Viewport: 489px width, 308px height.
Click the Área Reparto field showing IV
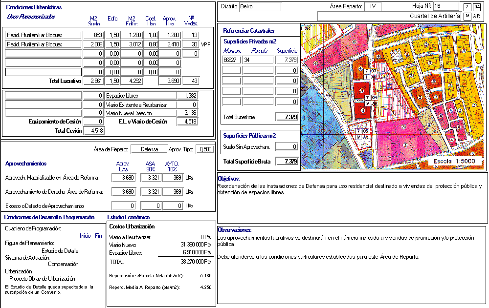(x=373, y=6)
